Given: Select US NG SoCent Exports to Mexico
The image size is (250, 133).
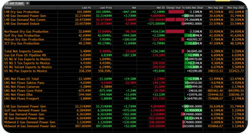Looking at the screenshot, I should (28, 67).
